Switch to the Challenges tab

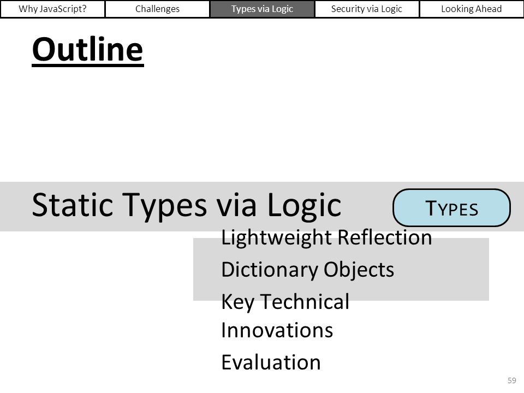click(x=157, y=9)
